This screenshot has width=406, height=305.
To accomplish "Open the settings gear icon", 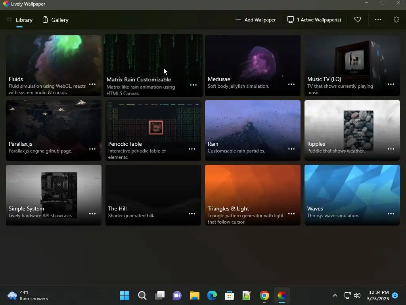I will pos(396,19).
